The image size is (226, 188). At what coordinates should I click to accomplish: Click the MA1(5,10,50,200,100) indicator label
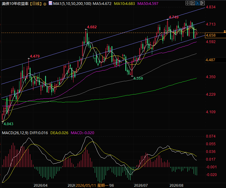[x=72, y=4]
